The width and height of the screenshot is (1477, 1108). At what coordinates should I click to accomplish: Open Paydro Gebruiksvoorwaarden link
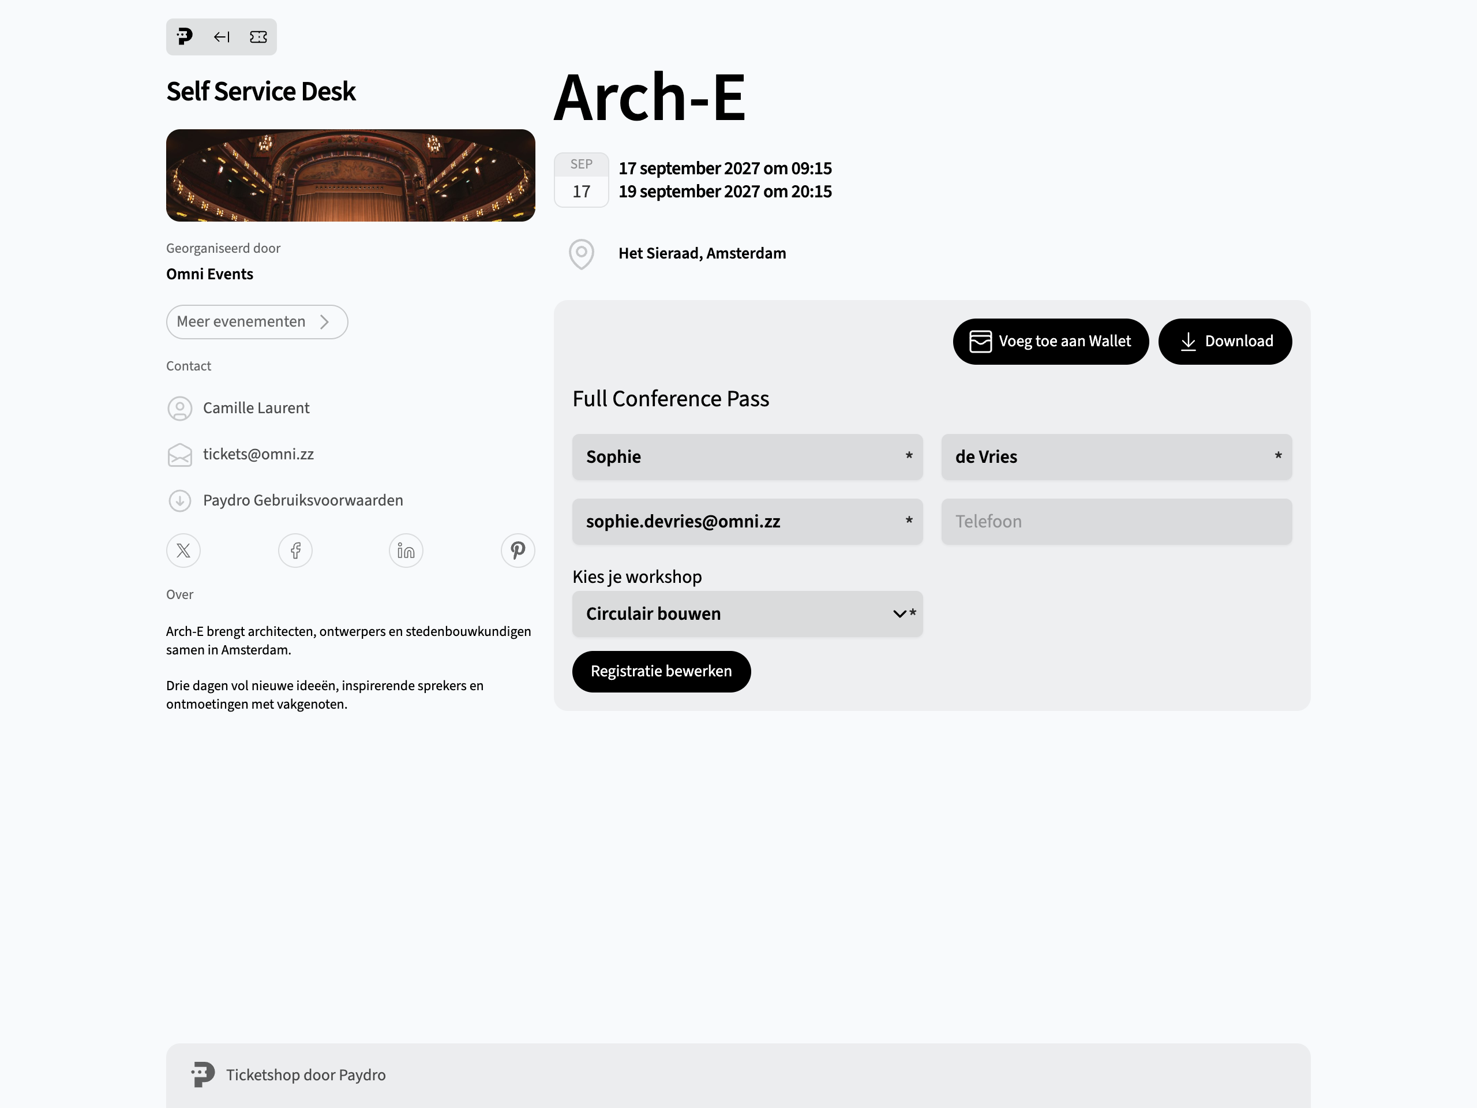(303, 500)
